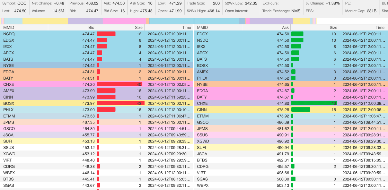Select the EDGX ask row MMID
Screen dimensions: 388x190
[x=202, y=34]
